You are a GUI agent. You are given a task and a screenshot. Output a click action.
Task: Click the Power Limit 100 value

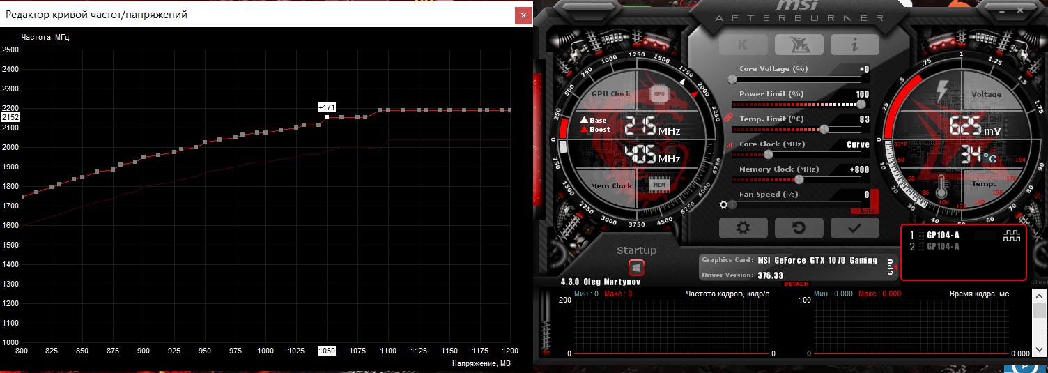[863, 94]
